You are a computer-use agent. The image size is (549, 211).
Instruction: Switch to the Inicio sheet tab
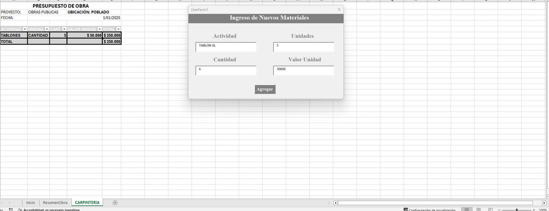tap(31, 202)
